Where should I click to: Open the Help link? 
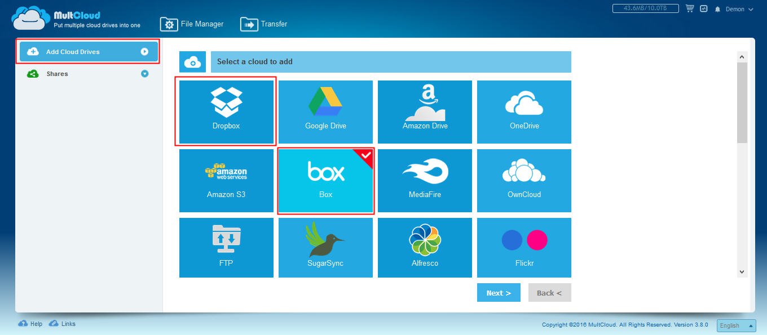point(30,324)
